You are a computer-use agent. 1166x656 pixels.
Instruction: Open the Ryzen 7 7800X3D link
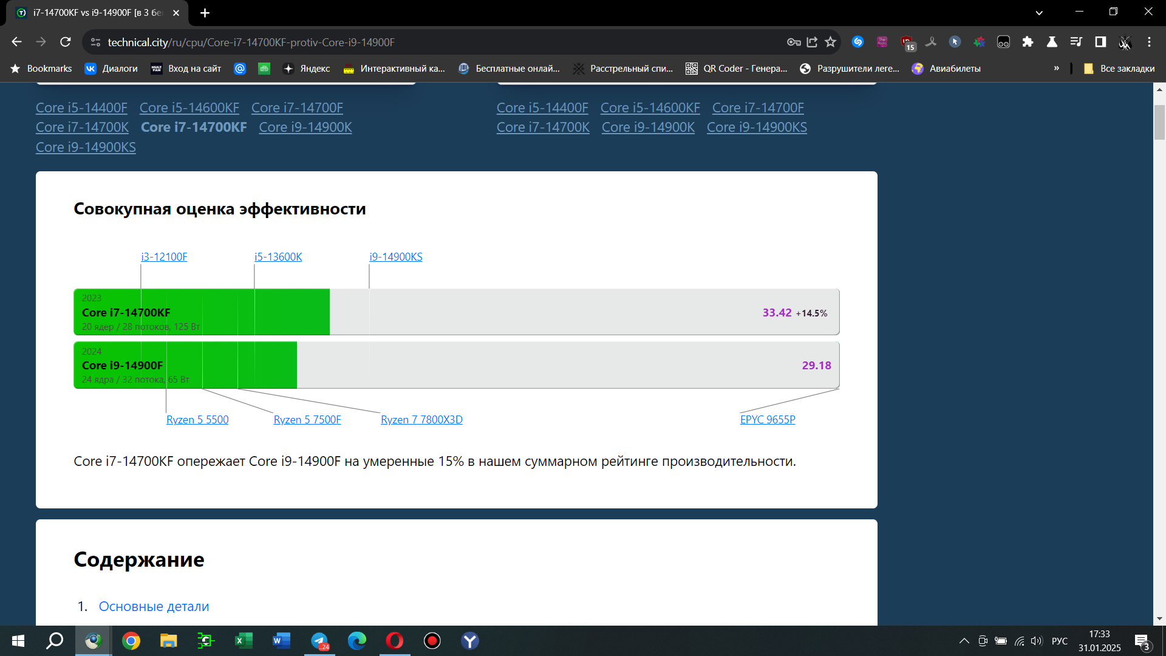[x=421, y=420]
